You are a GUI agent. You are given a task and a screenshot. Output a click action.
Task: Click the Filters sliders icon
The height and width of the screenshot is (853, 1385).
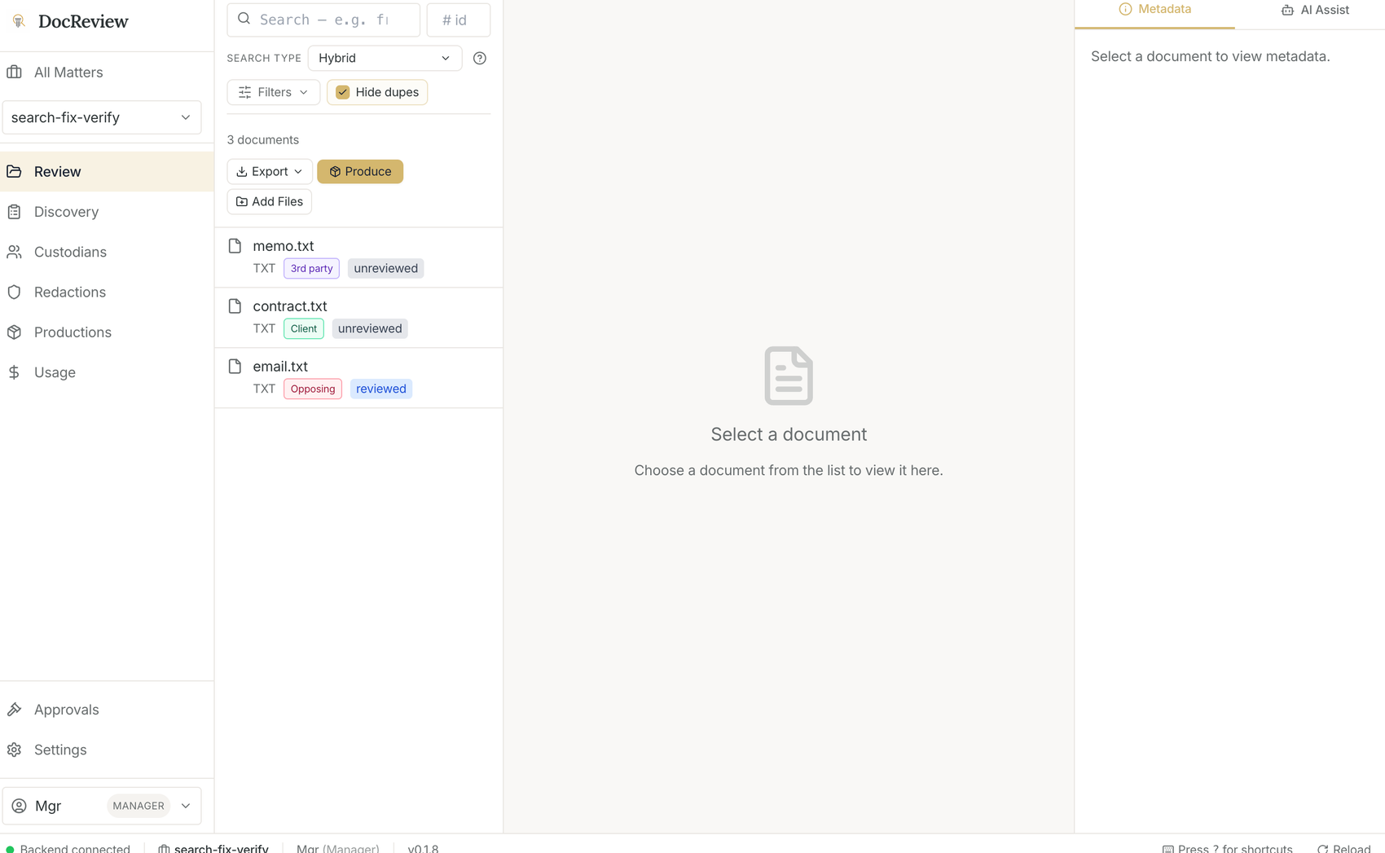pos(244,92)
